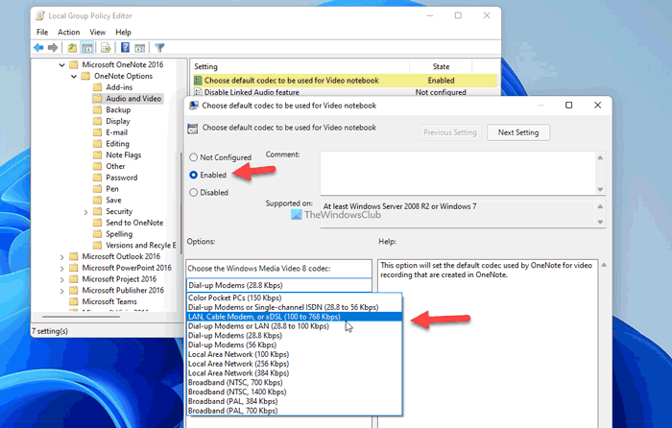This screenshot has width=672, height=428.
Task: Expand the Microsoft PowerPoint 2016 node
Action: (61, 268)
